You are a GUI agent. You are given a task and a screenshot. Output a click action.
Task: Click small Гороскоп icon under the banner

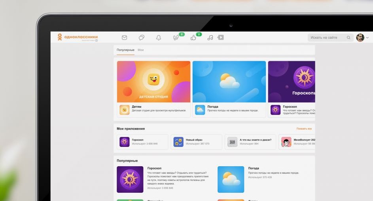275,110
